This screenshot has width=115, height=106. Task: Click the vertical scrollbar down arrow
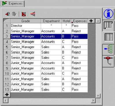[x=98, y=96]
